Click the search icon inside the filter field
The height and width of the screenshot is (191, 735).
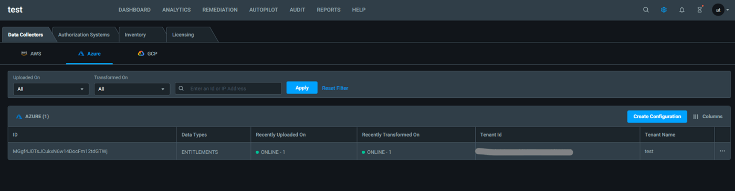(x=181, y=88)
